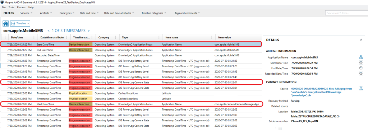Click the ZOBJECT(Z_PK: 3089) location text
This screenshot has width=368, height=130.
[307, 111]
